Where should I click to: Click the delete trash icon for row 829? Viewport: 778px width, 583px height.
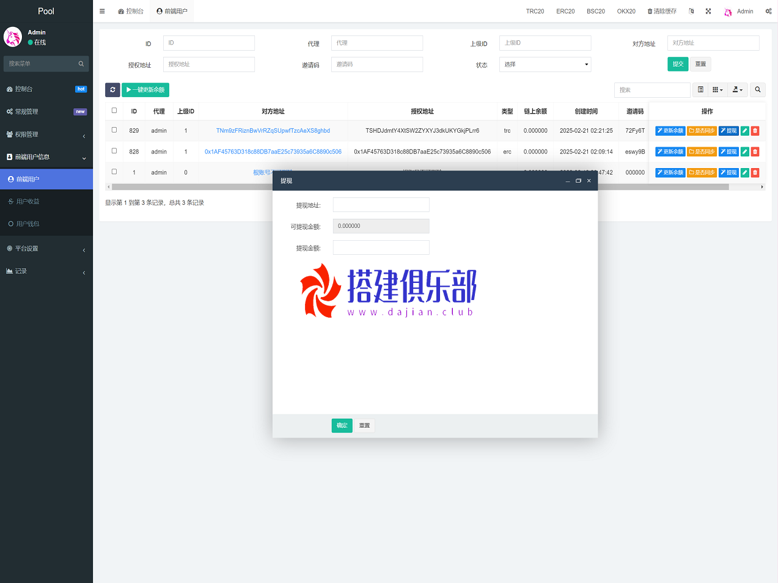pyautogui.click(x=755, y=131)
